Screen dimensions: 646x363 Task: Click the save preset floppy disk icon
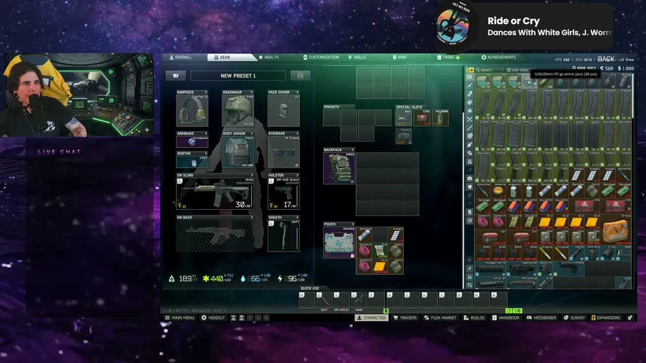point(300,76)
